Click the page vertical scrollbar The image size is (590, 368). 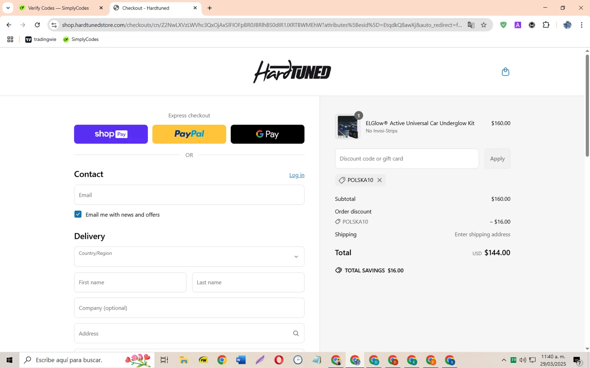tap(587, 106)
